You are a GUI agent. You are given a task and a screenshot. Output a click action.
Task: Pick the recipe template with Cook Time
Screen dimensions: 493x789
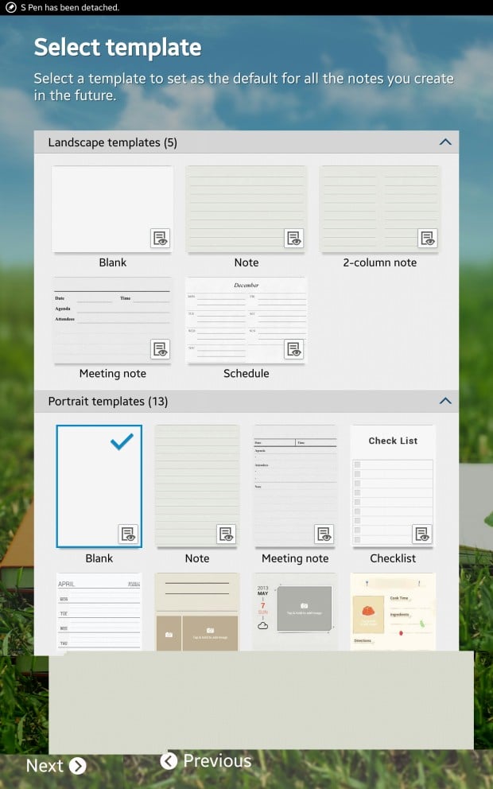pos(393,612)
